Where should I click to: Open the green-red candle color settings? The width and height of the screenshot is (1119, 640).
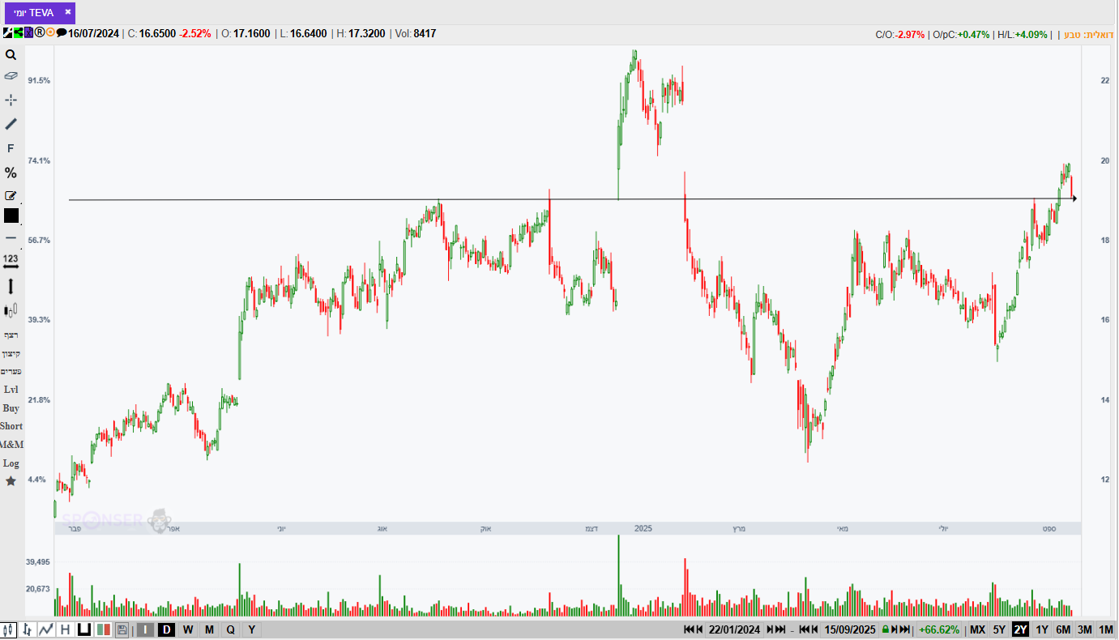[x=103, y=629]
